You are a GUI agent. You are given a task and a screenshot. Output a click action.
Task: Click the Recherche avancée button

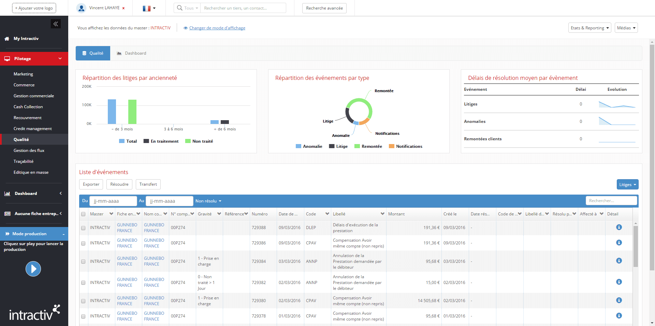[x=324, y=8]
